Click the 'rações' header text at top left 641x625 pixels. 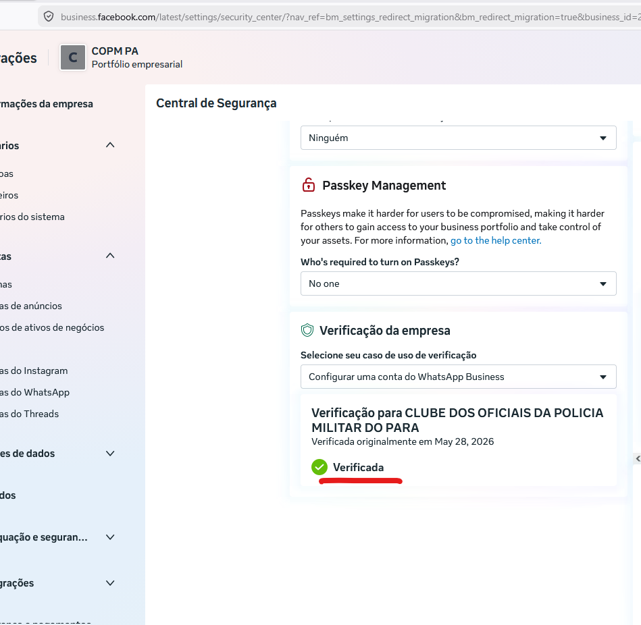point(18,58)
